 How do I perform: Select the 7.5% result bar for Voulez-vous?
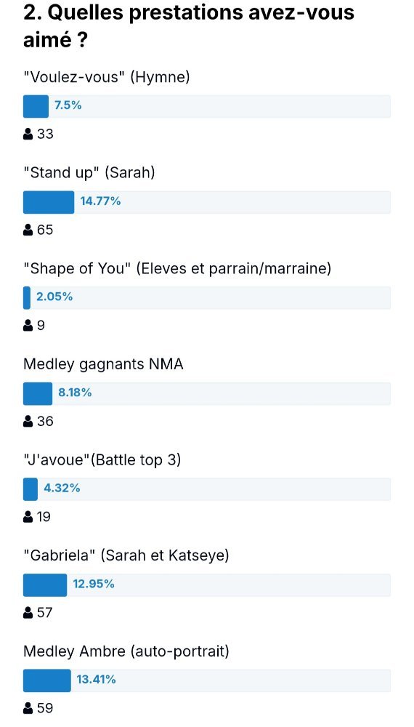[x=207, y=106]
